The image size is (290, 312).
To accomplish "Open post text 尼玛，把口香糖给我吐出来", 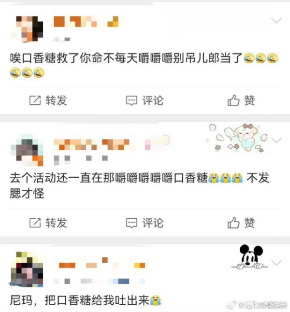I will 86,300.
